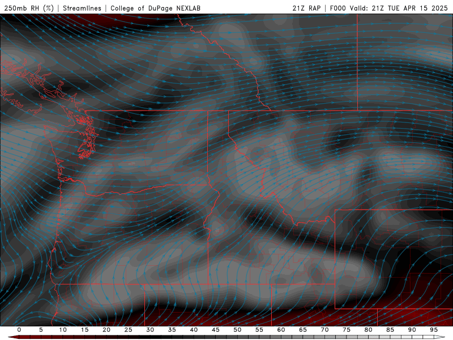This screenshot has height=340, width=453.
Task: Click the 20 value on color scale
Action: pyautogui.click(x=106, y=330)
